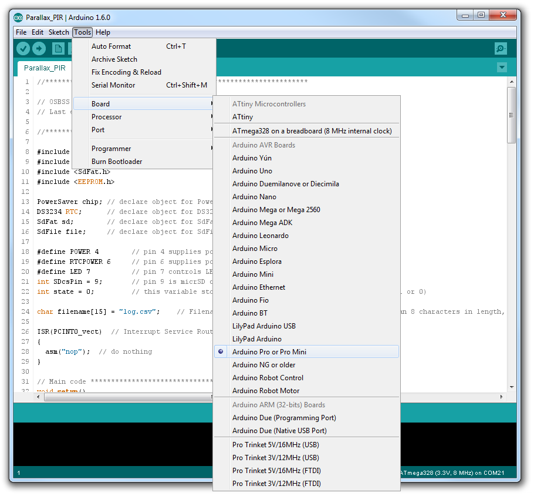534x496 pixels.
Task: Click the horizontal scrollbar thumb in editor
Action: (129, 397)
